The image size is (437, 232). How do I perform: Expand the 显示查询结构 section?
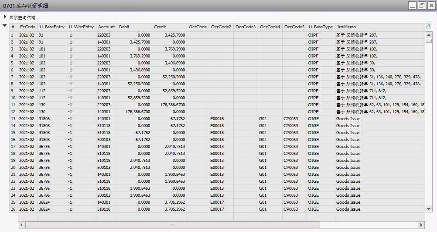[x=5, y=17]
